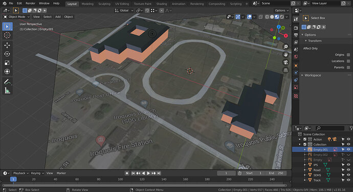This screenshot has width=353, height=192.
Task: Open the Output properties tab icon
Action: 296,35
